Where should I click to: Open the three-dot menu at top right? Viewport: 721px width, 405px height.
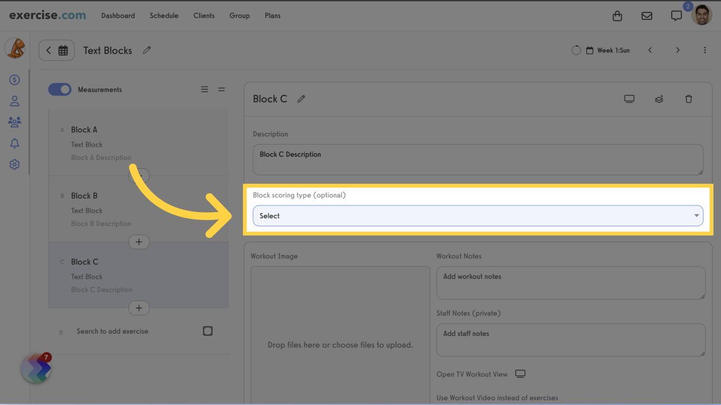pyautogui.click(x=705, y=50)
